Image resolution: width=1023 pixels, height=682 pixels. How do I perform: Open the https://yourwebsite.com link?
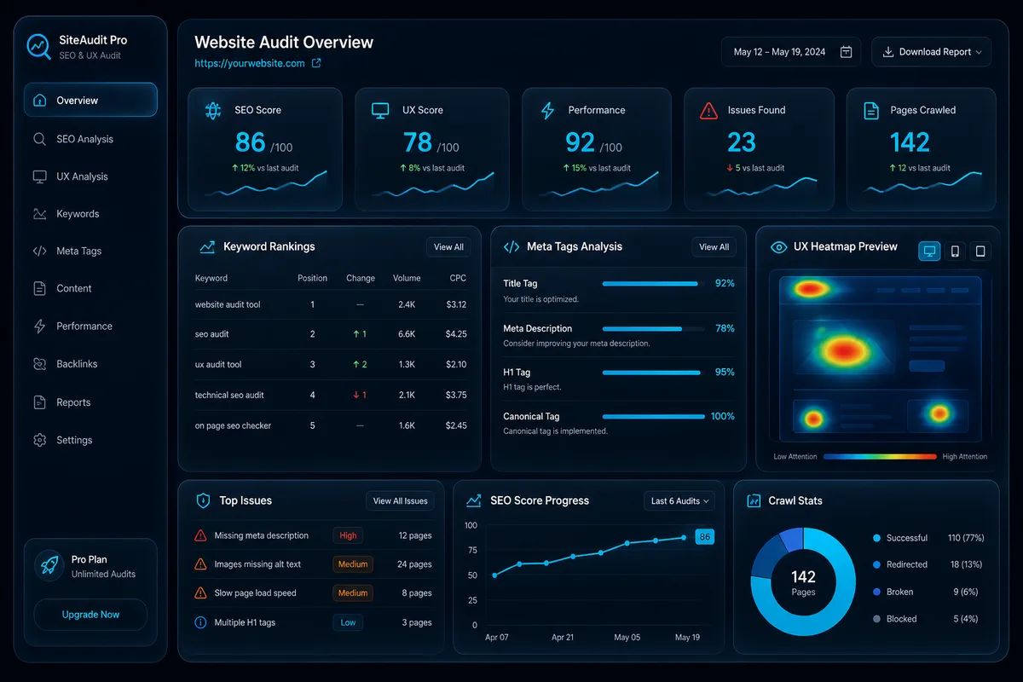click(x=250, y=63)
